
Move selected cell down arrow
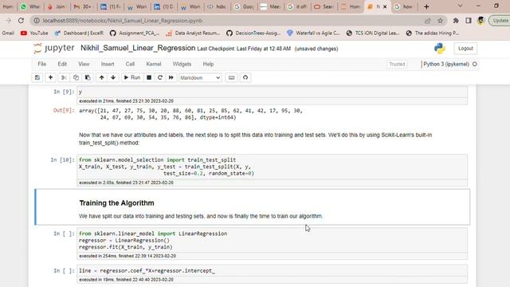pos(113,77)
